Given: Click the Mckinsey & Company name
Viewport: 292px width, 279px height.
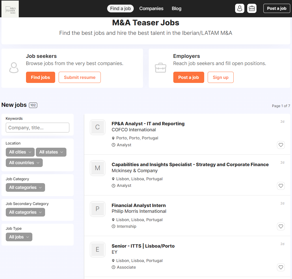Looking at the screenshot, I should point(135,170).
